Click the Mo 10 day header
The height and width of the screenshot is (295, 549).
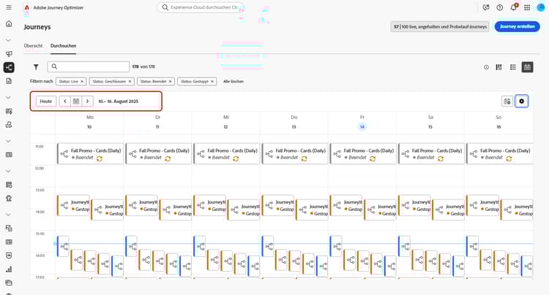89,122
